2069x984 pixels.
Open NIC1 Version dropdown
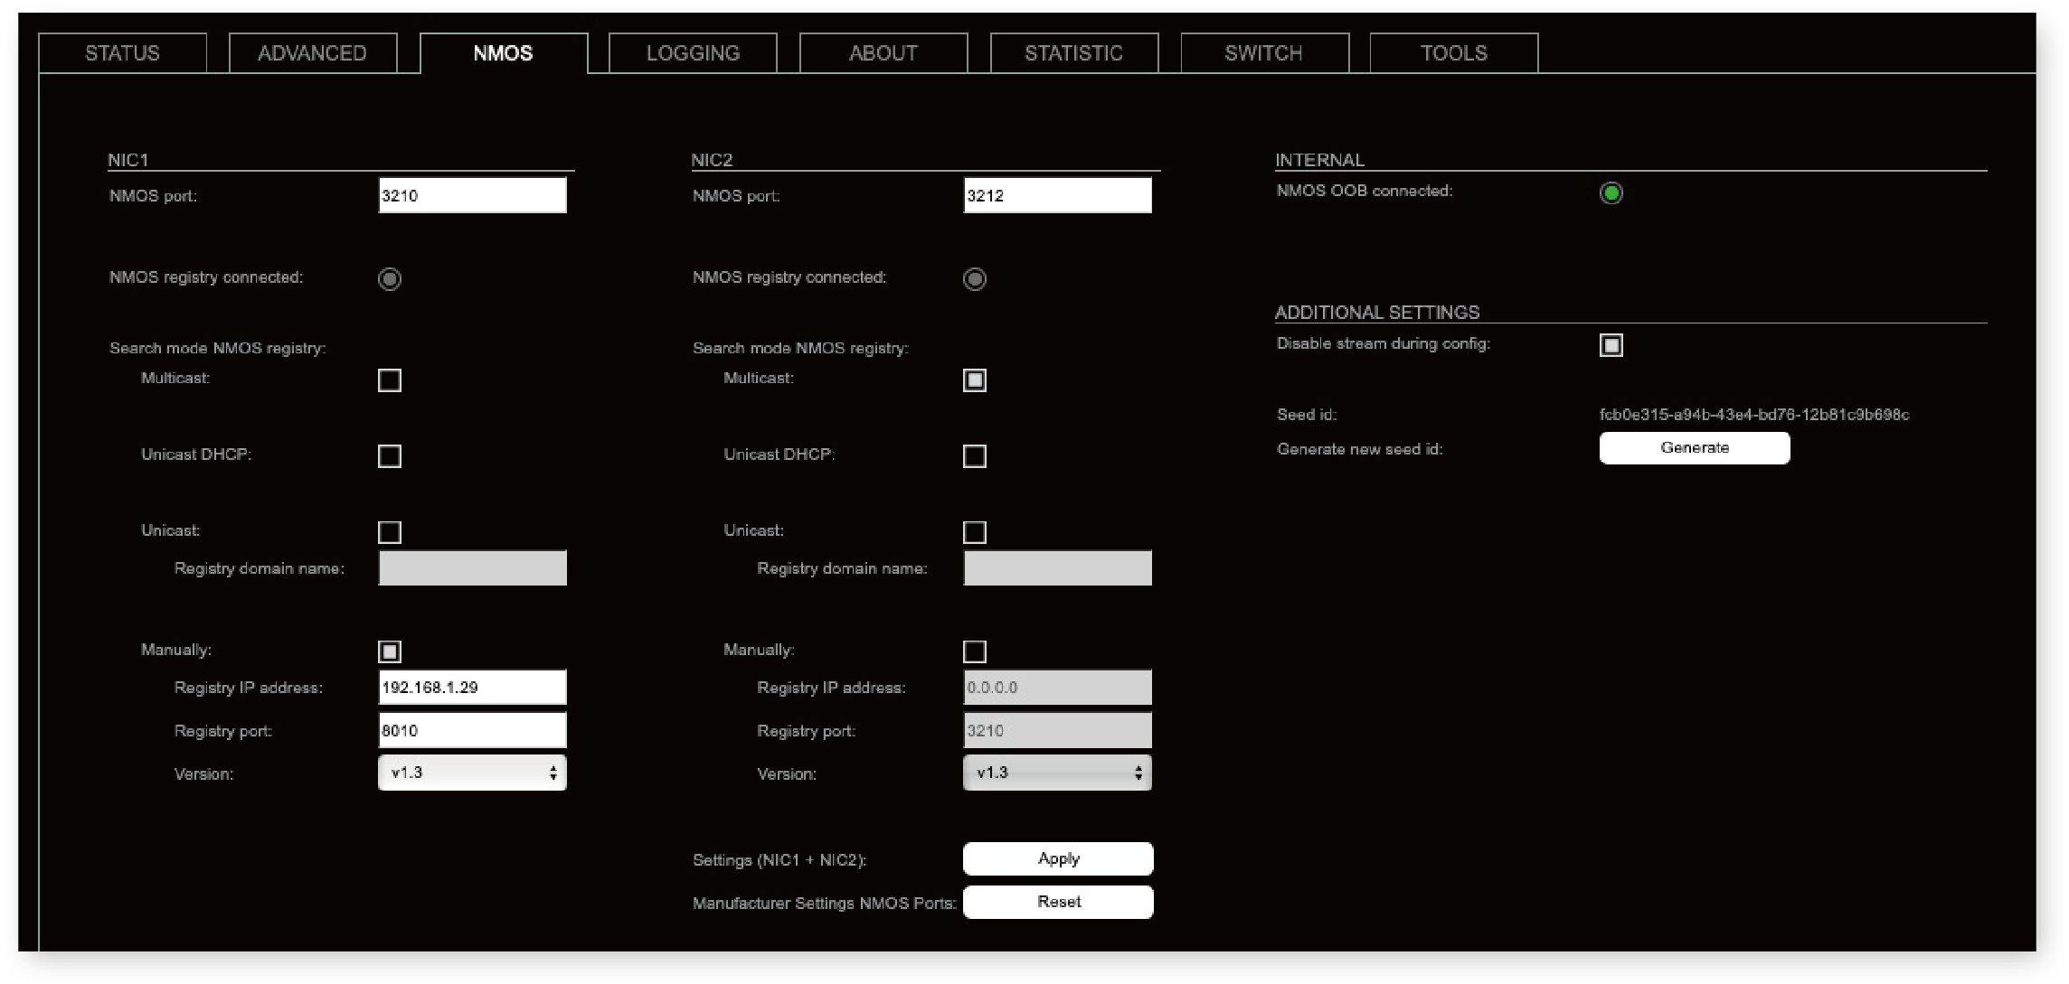[x=473, y=773]
